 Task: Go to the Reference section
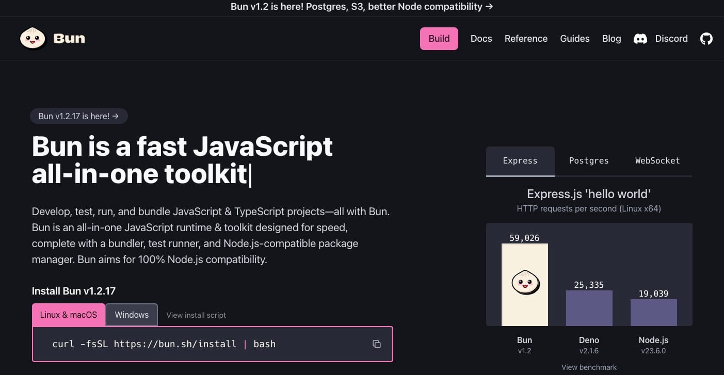tap(526, 39)
